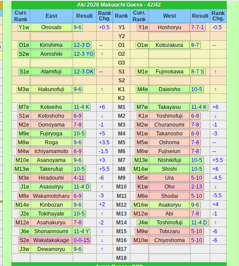Click Shodai at M11 West
This screenshot has height=266, width=239.
tap(169, 196)
